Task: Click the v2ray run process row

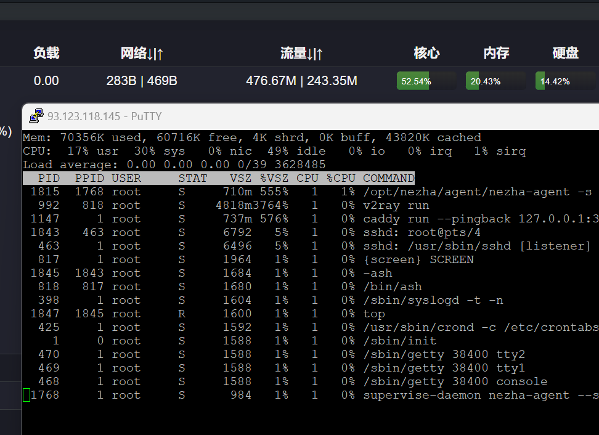Action: pos(311,205)
